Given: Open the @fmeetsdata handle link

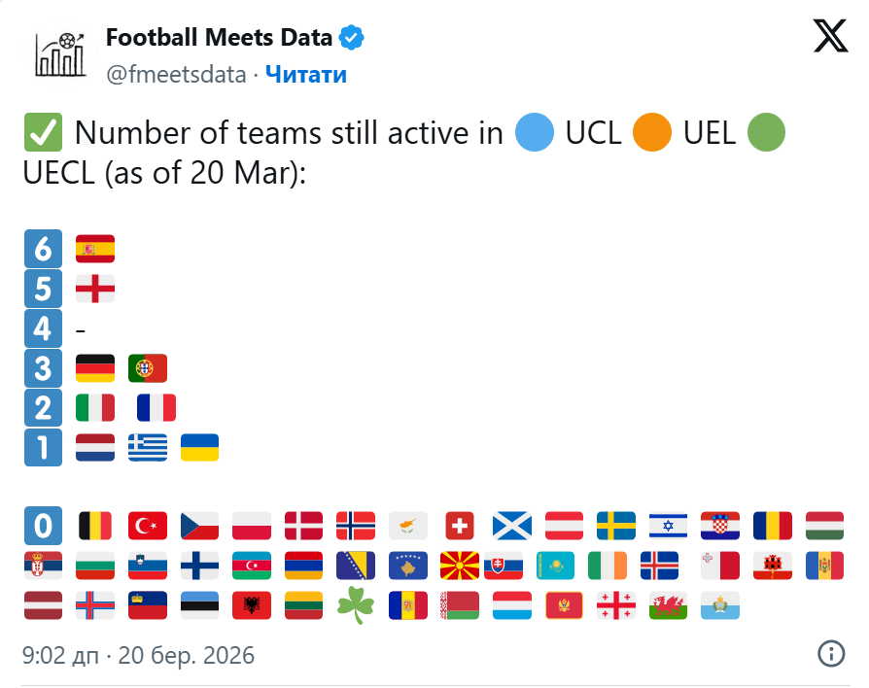Looking at the screenshot, I should point(176,74).
